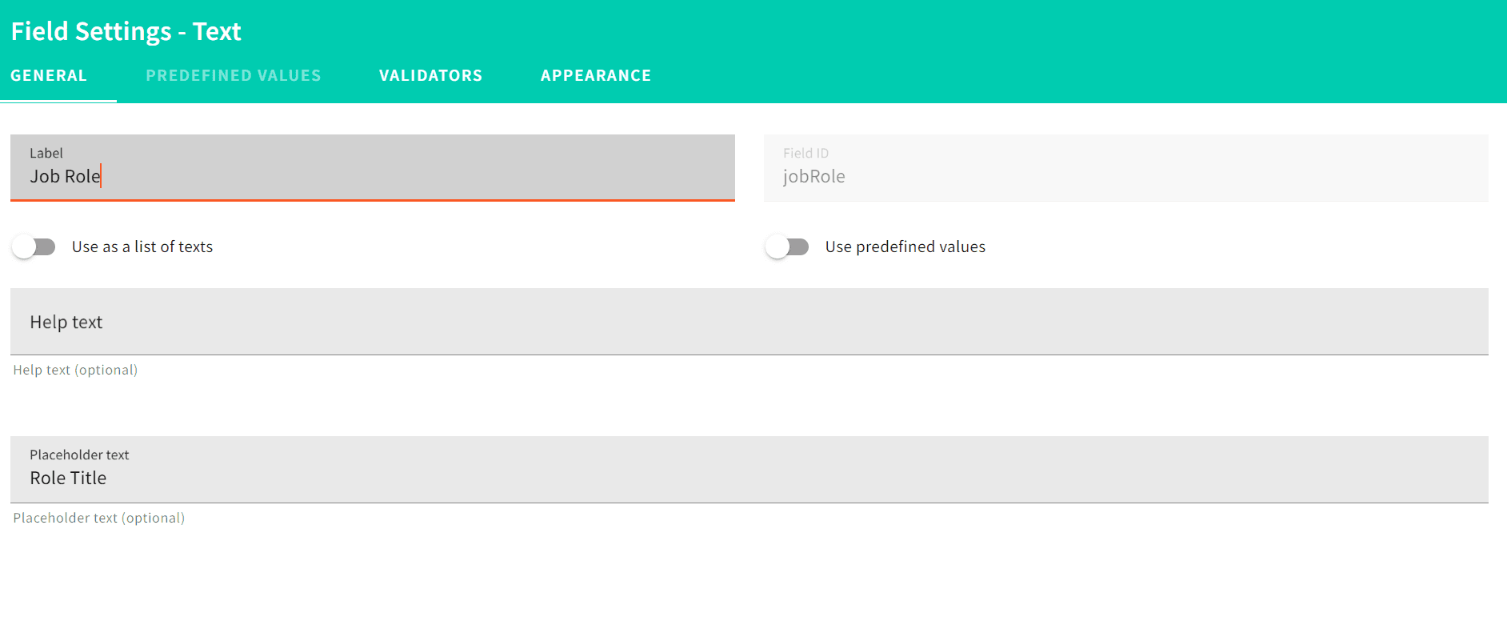
Task: Switch to the General tab
Action: pos(49,75)
